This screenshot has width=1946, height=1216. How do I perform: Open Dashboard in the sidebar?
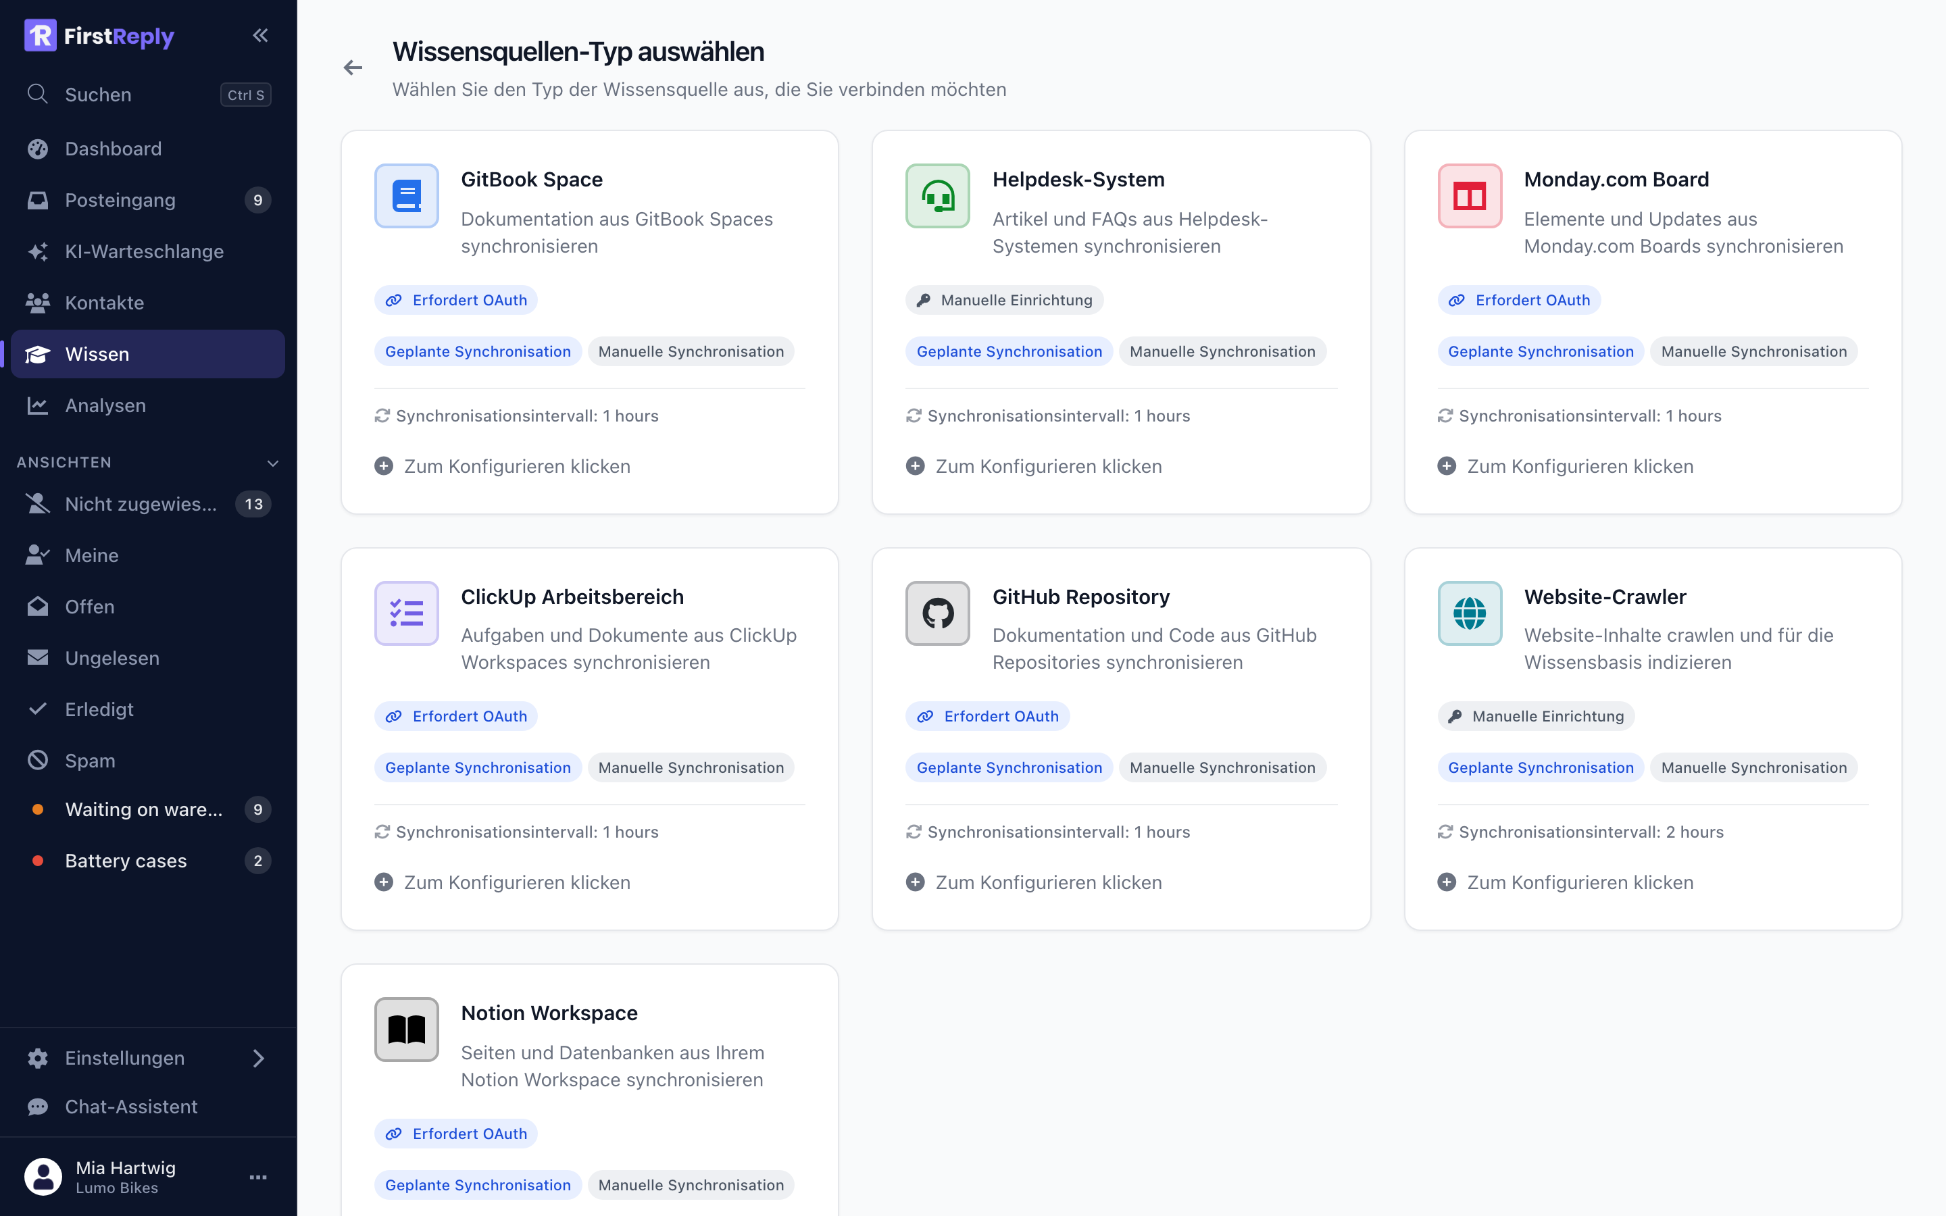coord(149,149)
